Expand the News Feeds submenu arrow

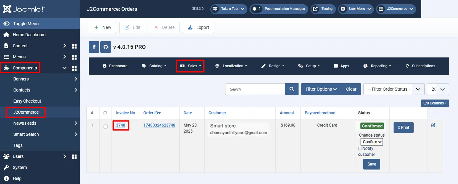(76, 123)
